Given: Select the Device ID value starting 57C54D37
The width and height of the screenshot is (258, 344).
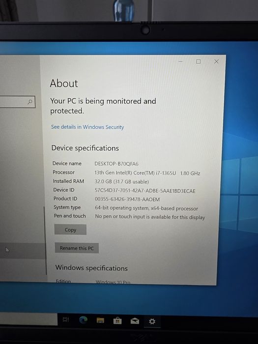Looking at the screenshot, I should [145, 191].
